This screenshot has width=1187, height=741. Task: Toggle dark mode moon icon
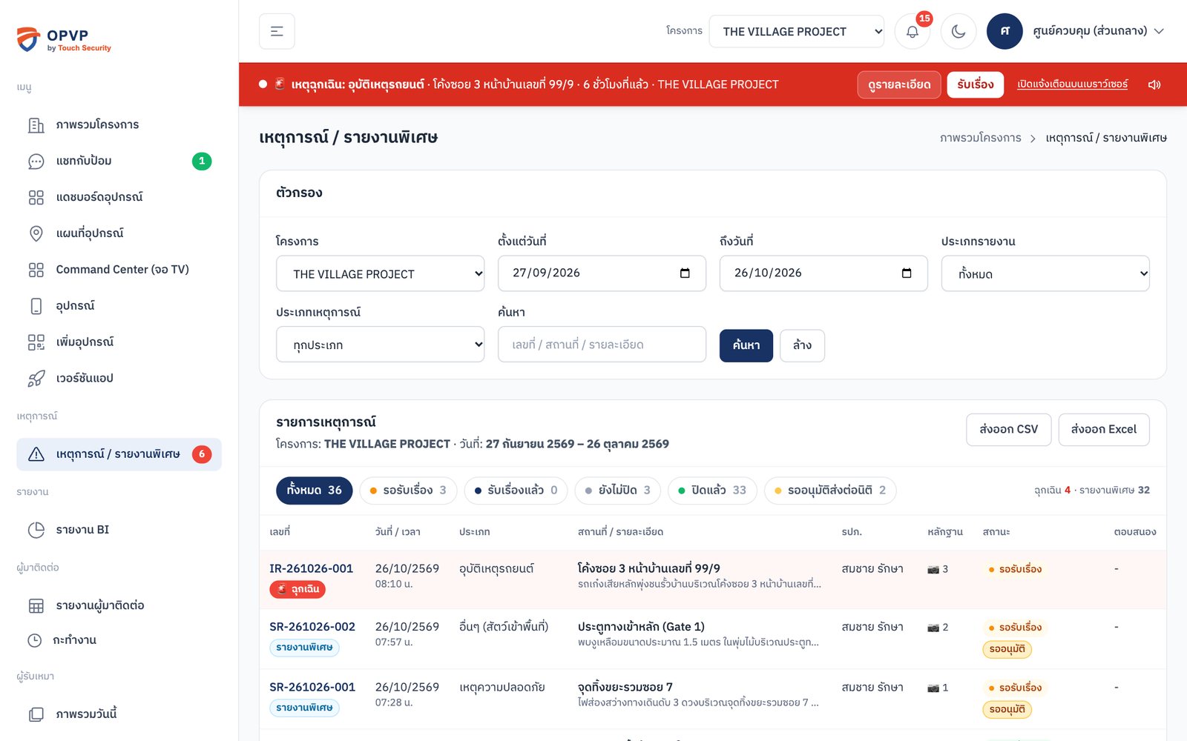(959, 31)
